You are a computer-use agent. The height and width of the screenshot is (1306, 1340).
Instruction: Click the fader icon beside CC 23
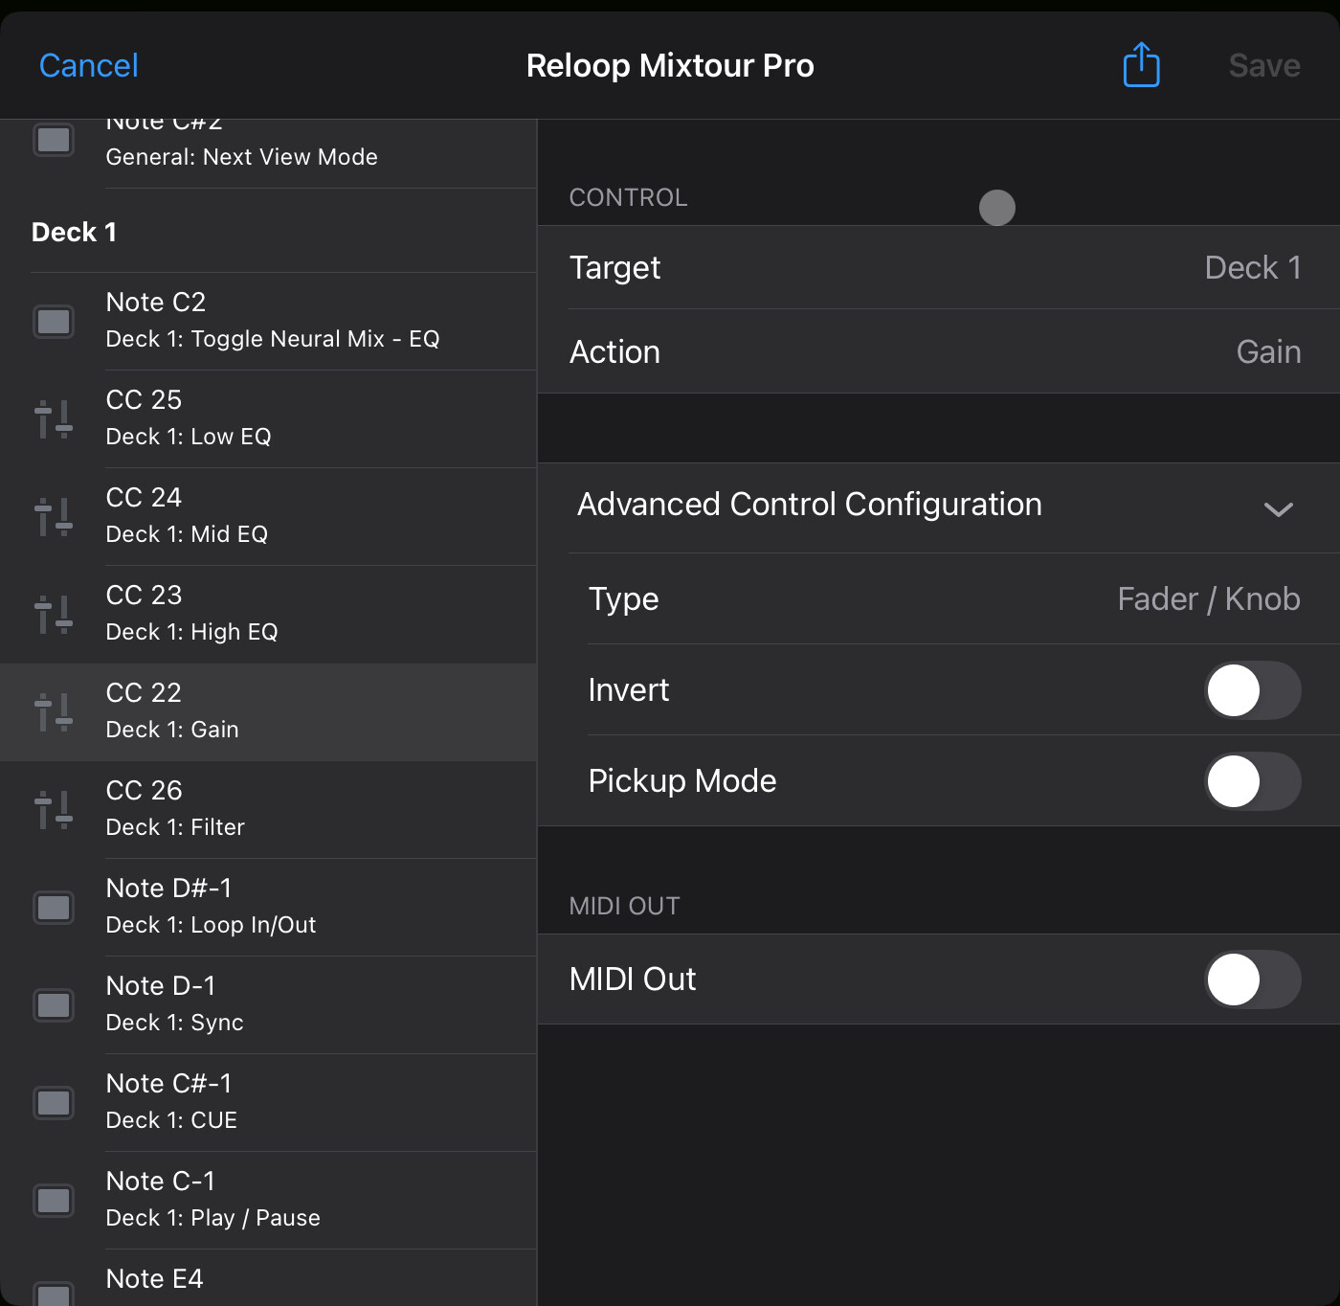[54, 615]
